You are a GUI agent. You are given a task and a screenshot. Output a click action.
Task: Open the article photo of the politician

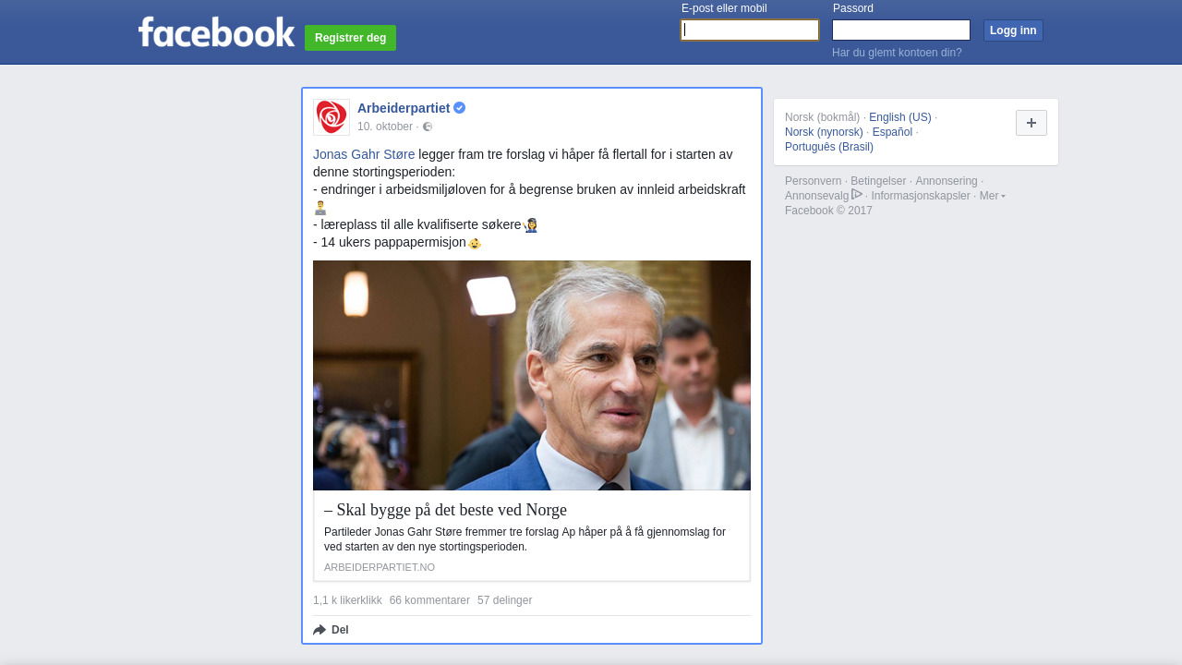click(x=532, y=375)
